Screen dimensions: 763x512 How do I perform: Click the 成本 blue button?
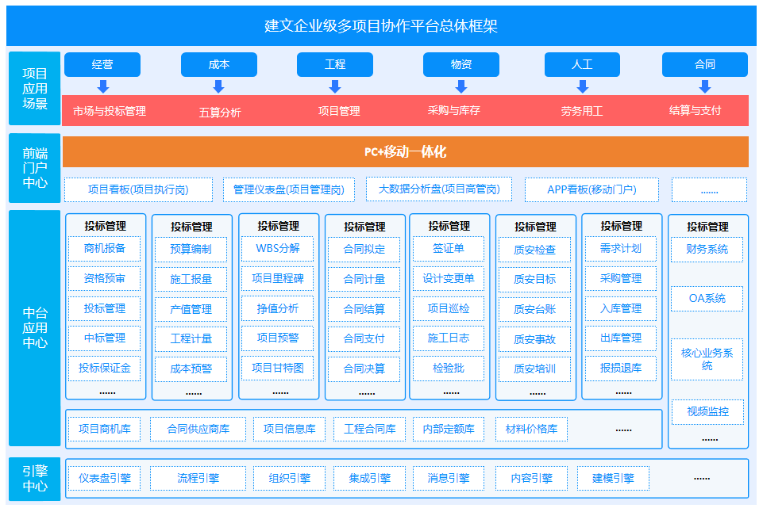coord(219,65)
